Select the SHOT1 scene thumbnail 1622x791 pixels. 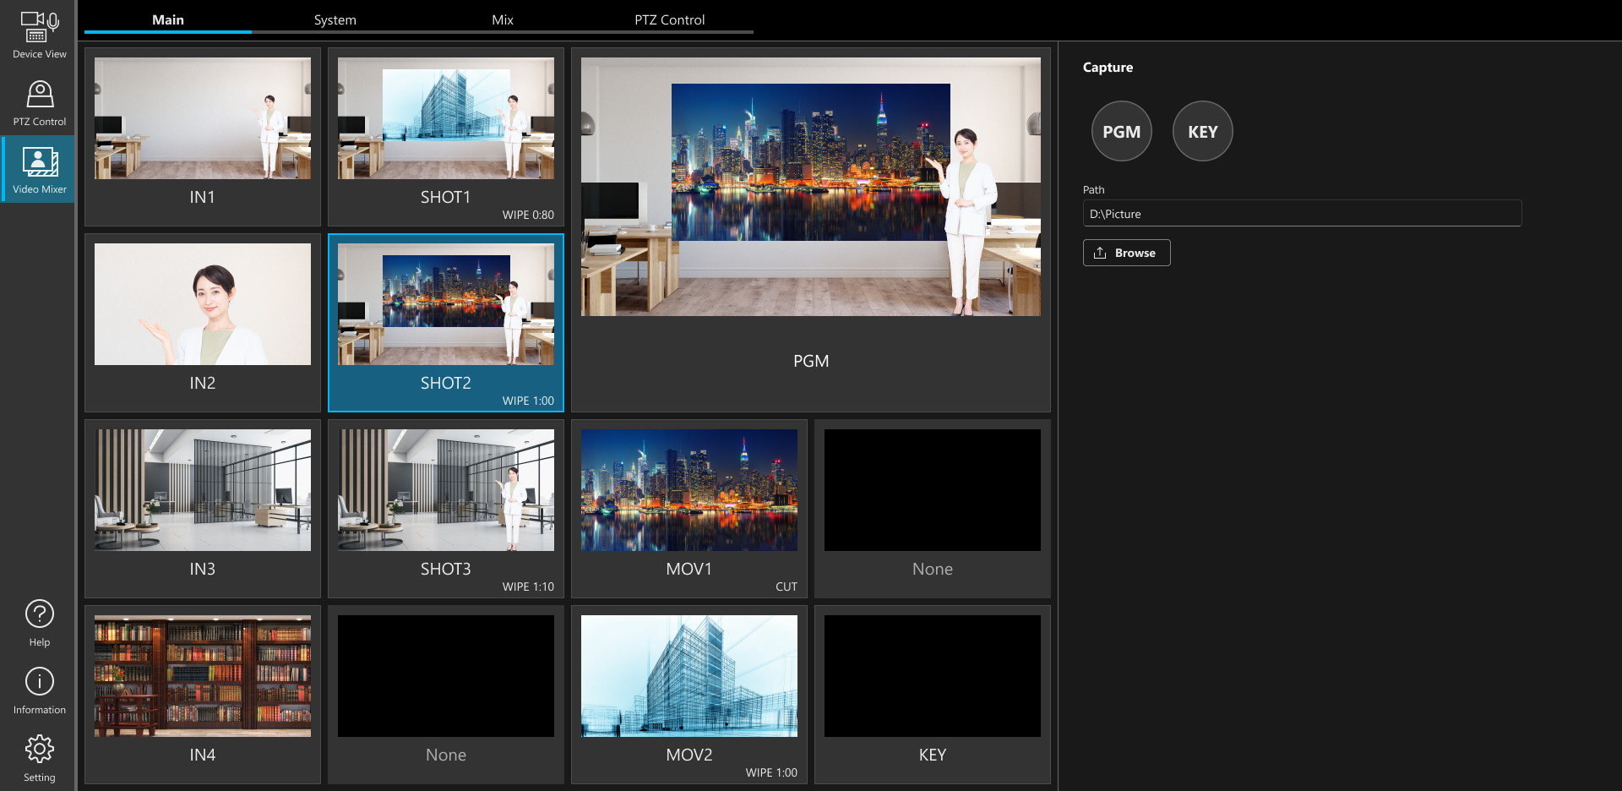446,119
